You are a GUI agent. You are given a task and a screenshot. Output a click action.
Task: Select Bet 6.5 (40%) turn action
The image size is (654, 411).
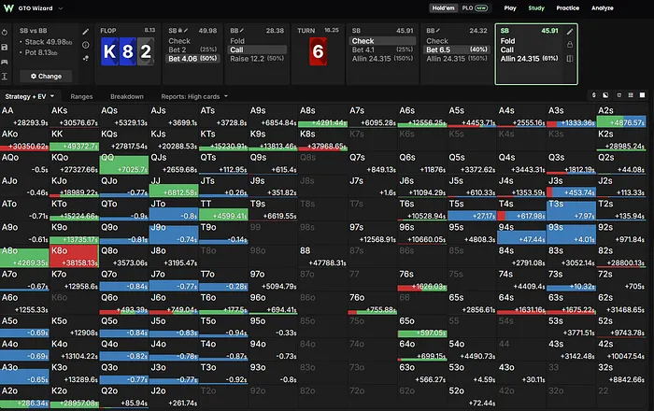tap(456, 50)
